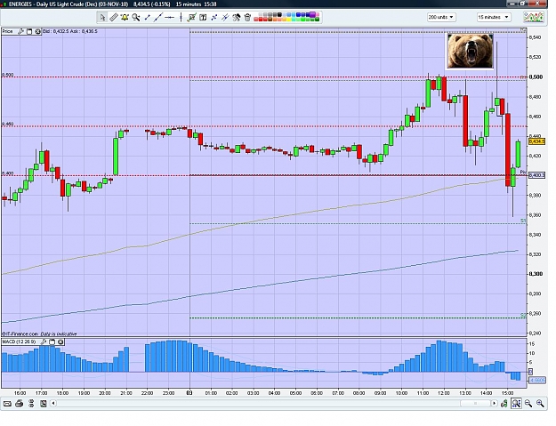Open Price panel wrench settings

(21, 31)
